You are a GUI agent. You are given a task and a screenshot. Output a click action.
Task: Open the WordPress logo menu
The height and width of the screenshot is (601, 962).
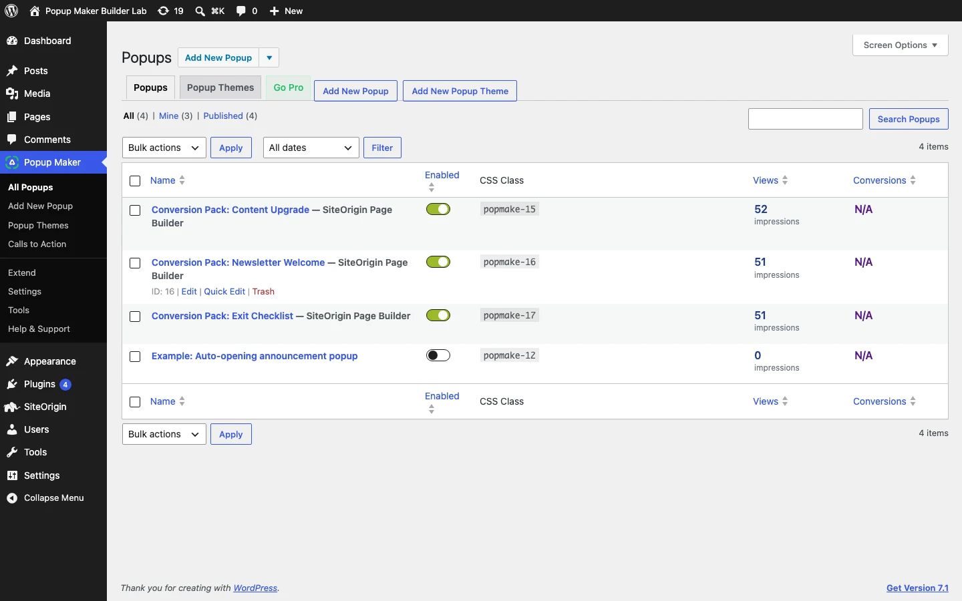[11, 11]
